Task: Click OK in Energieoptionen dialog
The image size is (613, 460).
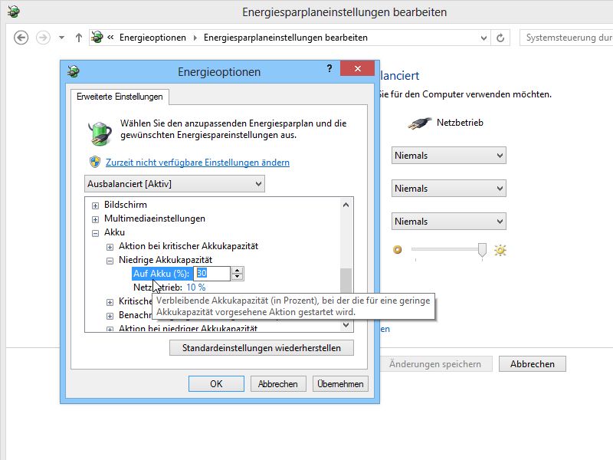Action: tap(216, 384)
